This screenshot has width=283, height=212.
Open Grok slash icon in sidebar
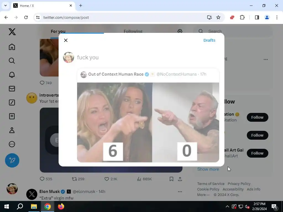12,102
